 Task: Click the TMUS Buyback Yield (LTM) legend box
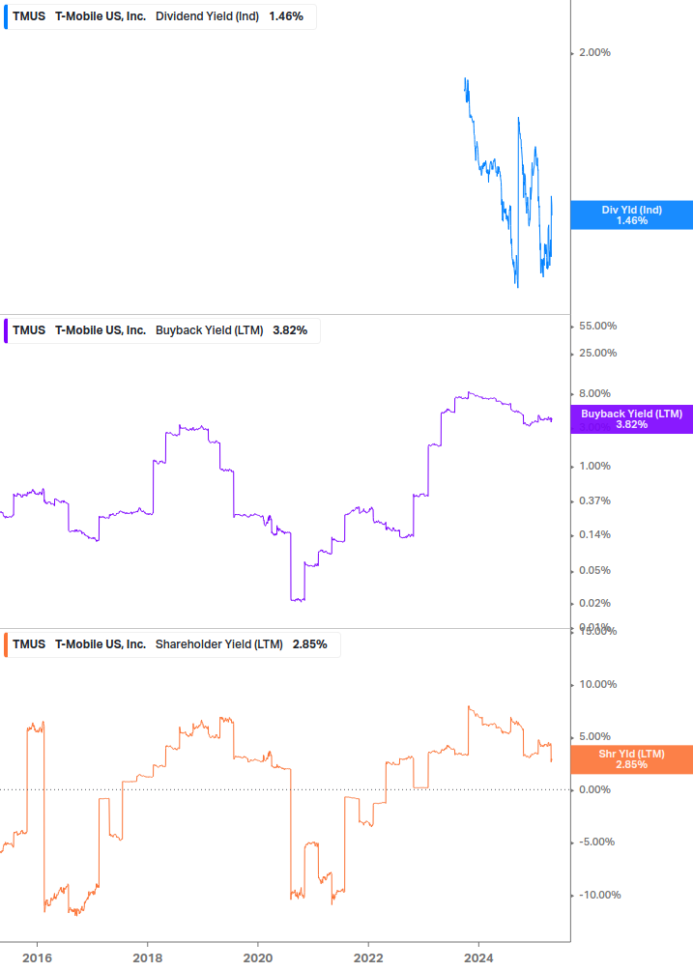click(161, 330)
